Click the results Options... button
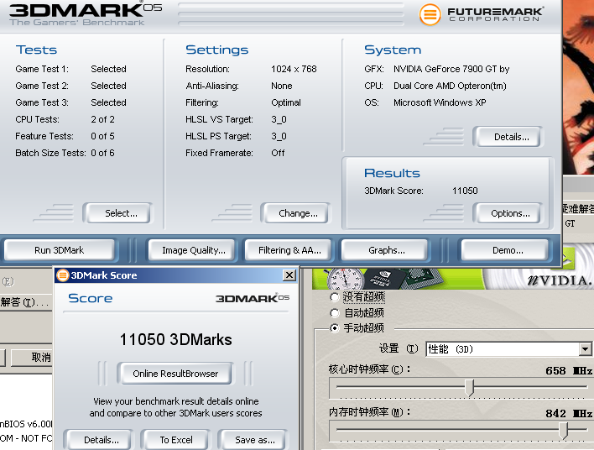Screen dimensions: 594x450 (x=508, y=213)
